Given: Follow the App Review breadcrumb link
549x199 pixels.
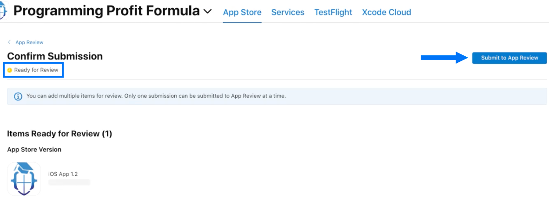Looking at the screenshot, I should [x=29, y=42].
